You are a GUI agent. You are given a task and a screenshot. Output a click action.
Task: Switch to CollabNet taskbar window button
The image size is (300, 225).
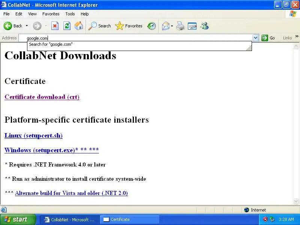[70, 219]
